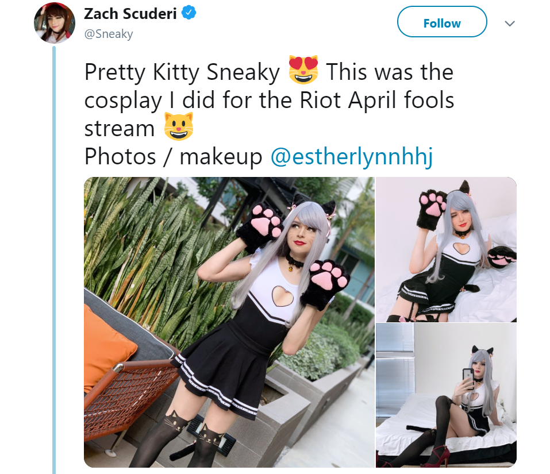Click the 'Photos / makeup' text

coord(173,156)
